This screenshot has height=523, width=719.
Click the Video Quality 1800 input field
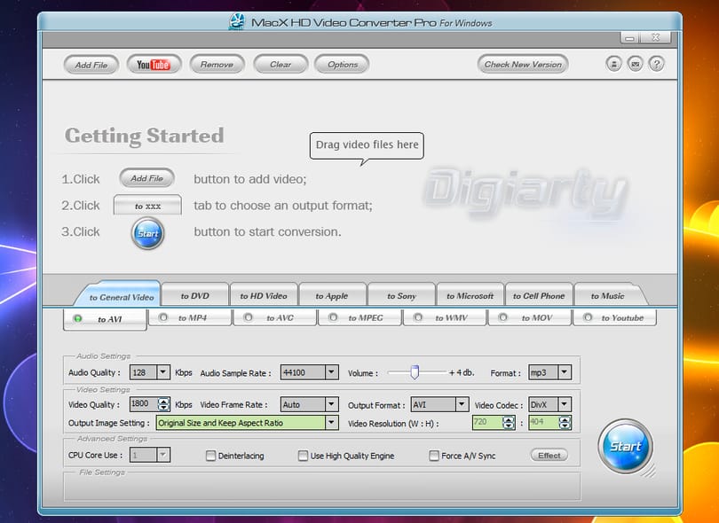click(x=144, y=404)
